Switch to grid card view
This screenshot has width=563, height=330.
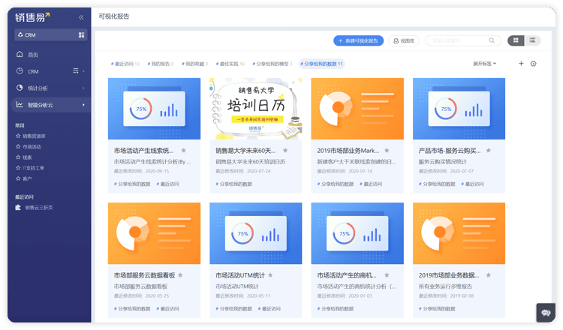(516, 40)
